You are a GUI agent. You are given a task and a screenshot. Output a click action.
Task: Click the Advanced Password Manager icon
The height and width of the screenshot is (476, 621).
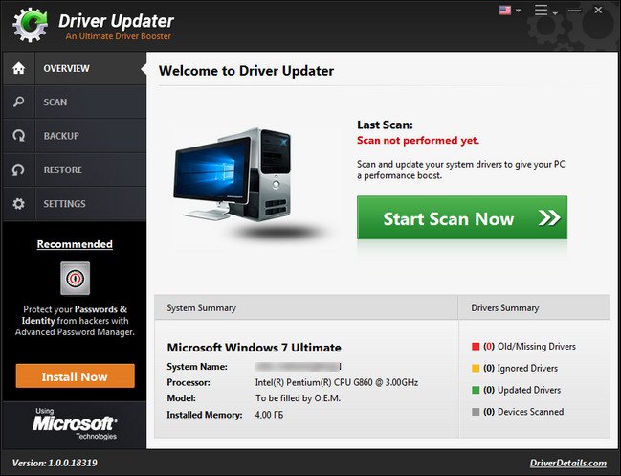(x=76, y=279)
